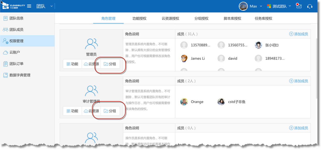Screen dimensions: 321x150
Task: Select member name cstd子非鱼
Action: point(237,102)
